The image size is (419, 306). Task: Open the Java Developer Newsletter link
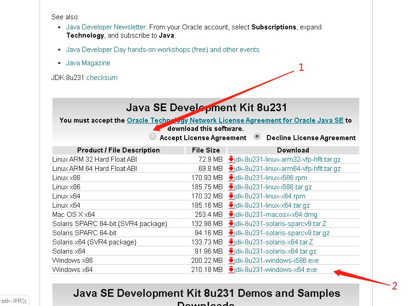tap(106, 27)
